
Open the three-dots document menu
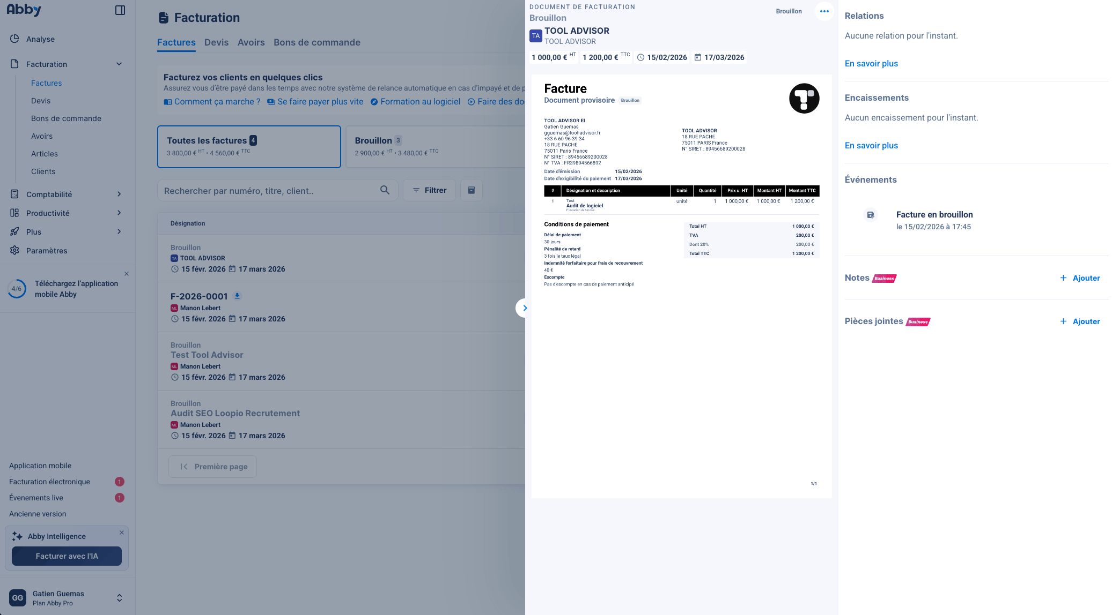click(x=824, y=11)
